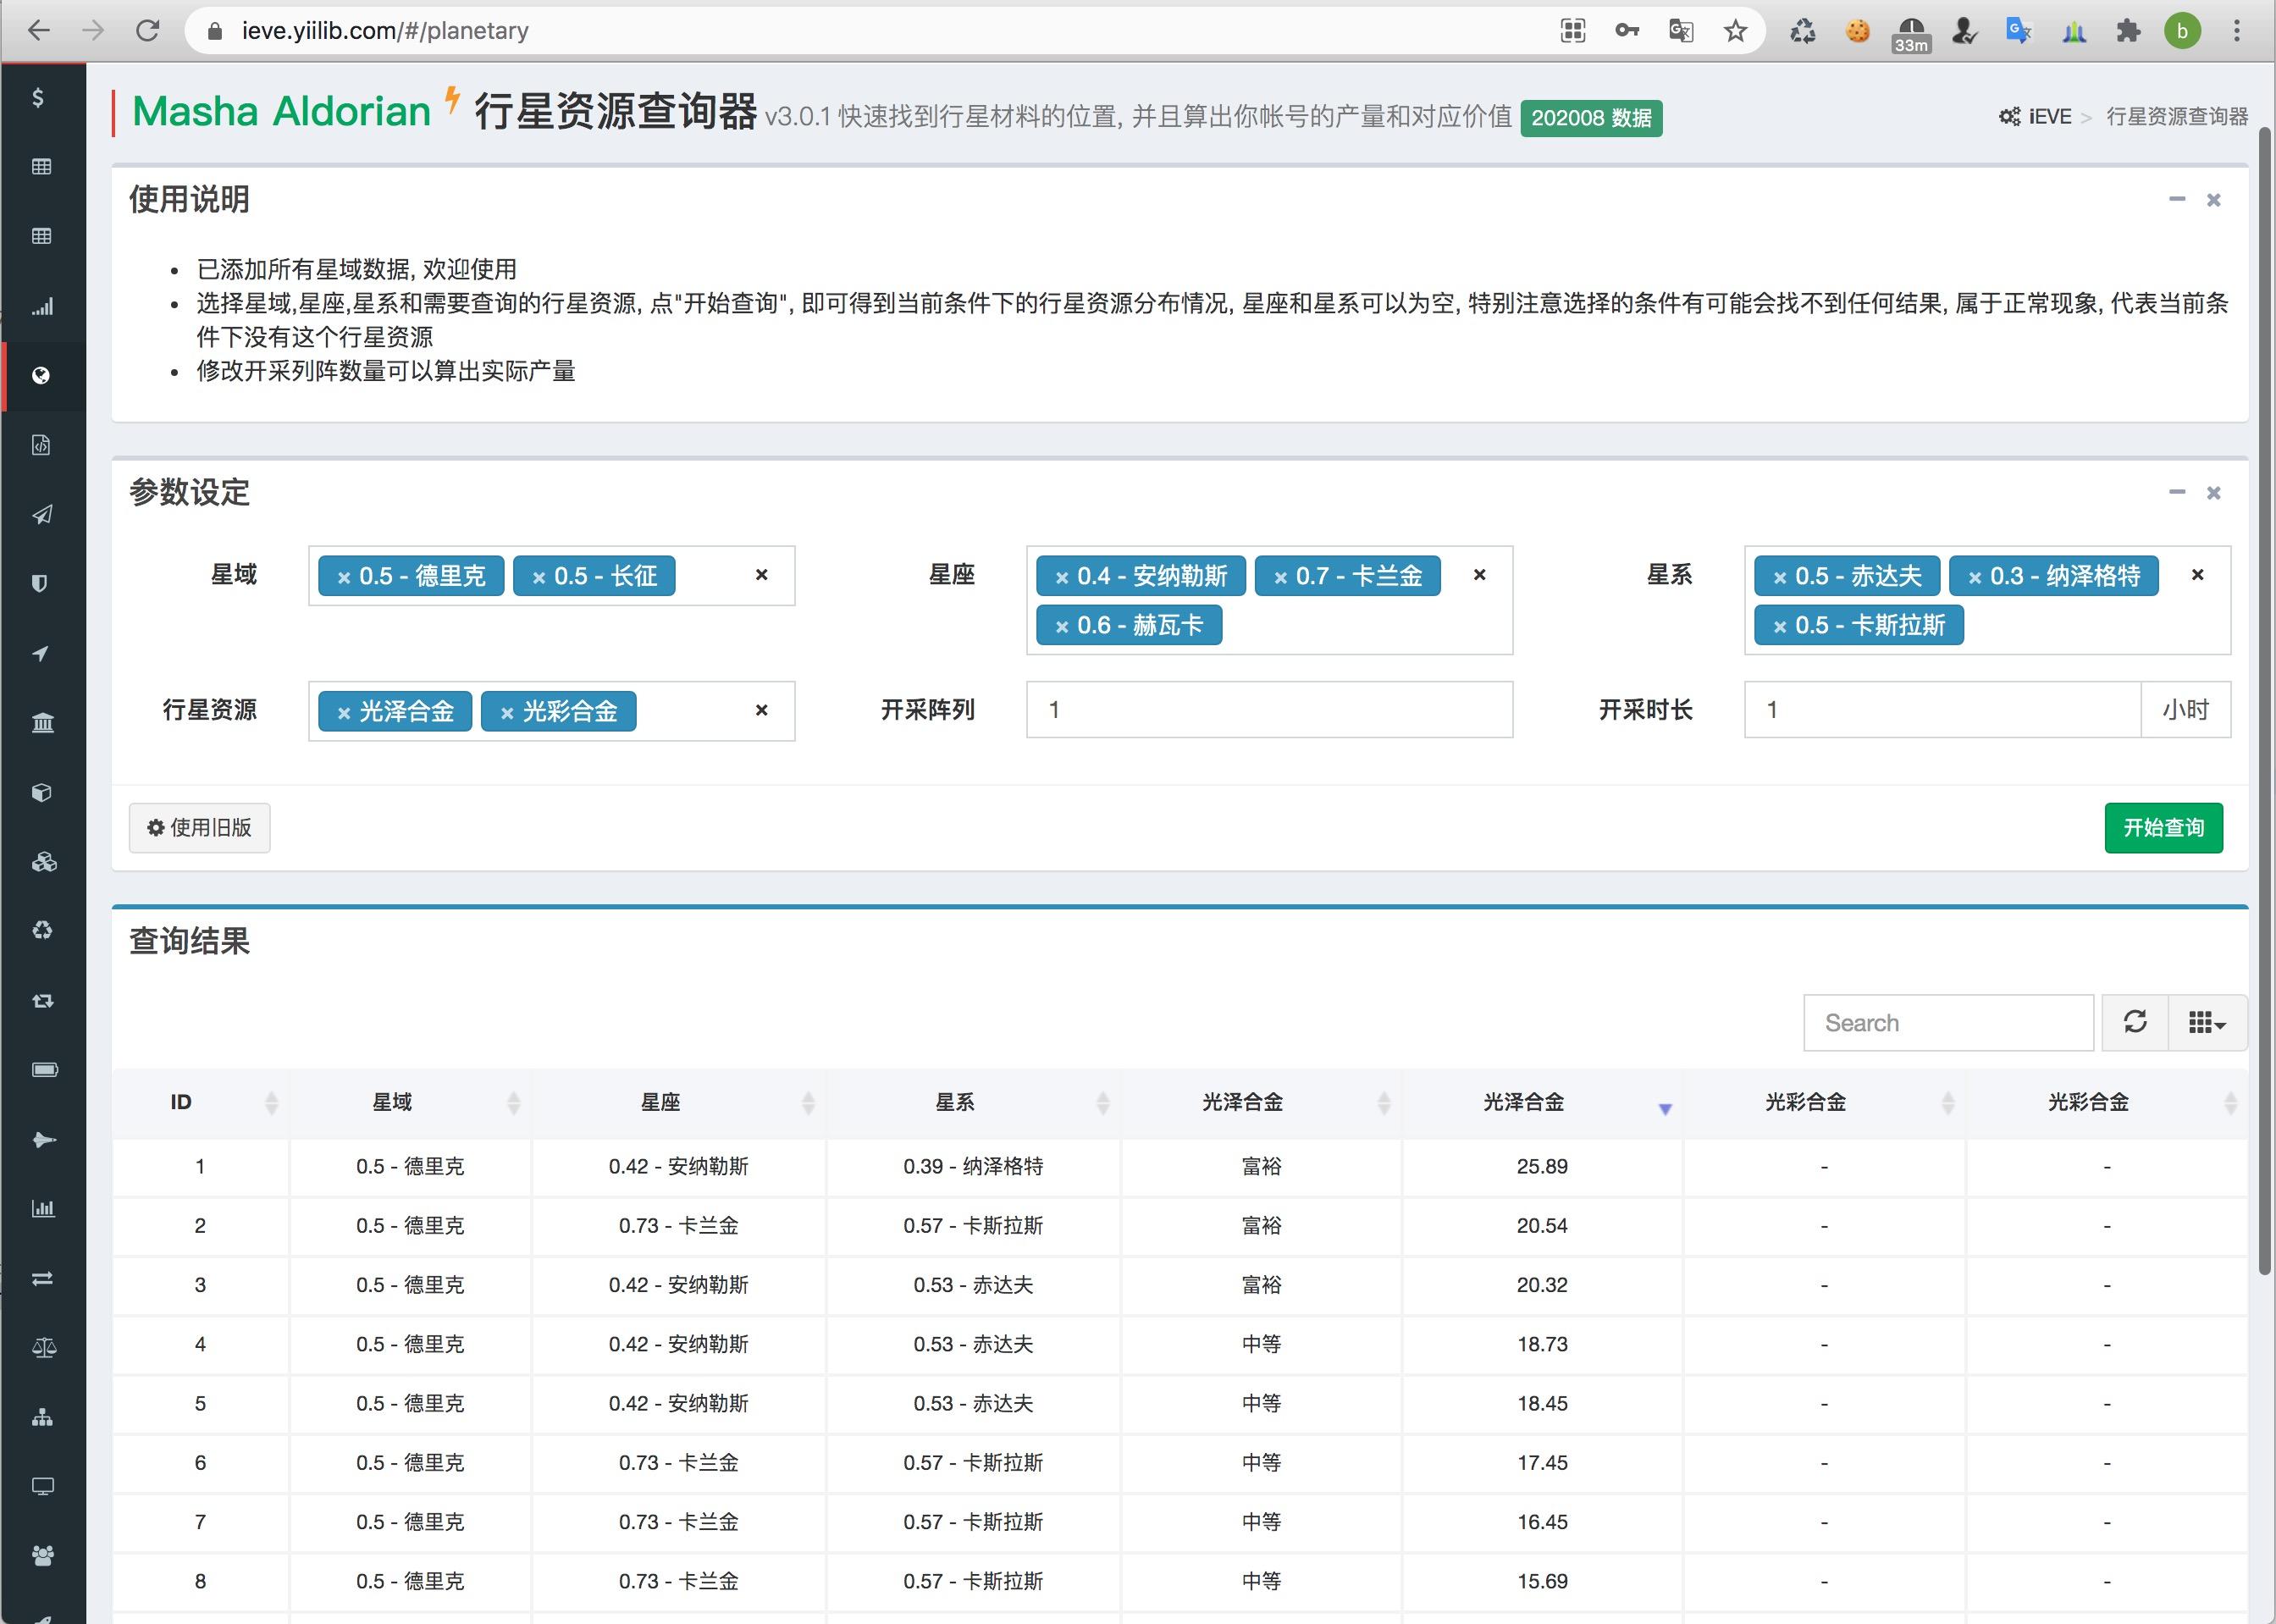The width and height of the screenshot is (2276, 1624).
Task: Sort results by 星座 column
Action: click(x=679, y=1103)
